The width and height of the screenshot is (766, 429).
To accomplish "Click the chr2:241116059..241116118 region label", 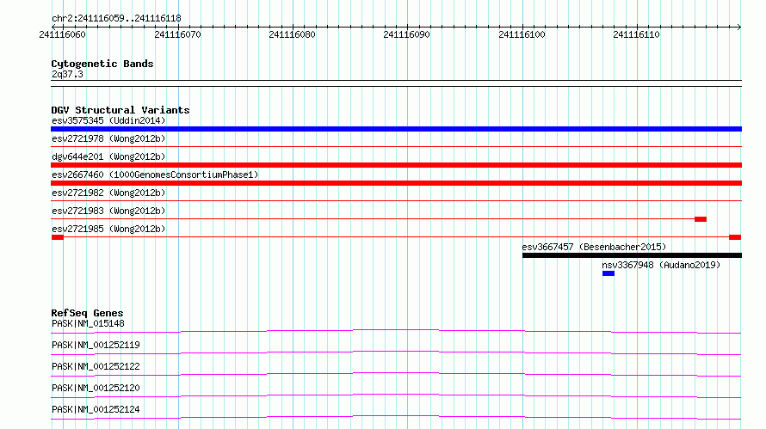I will tap(116, 18).
